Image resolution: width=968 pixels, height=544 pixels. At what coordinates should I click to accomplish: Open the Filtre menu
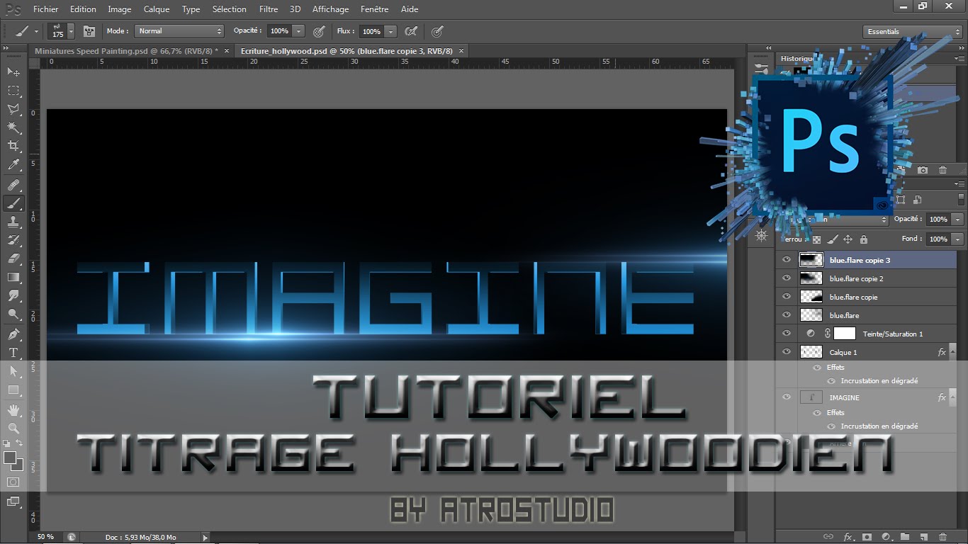268,9
